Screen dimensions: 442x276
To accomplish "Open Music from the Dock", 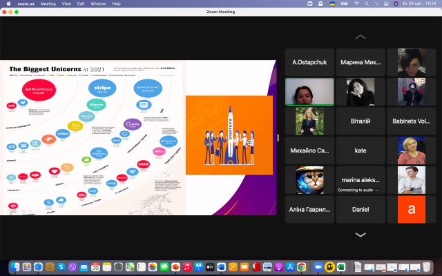I will (x=187, y=266).
